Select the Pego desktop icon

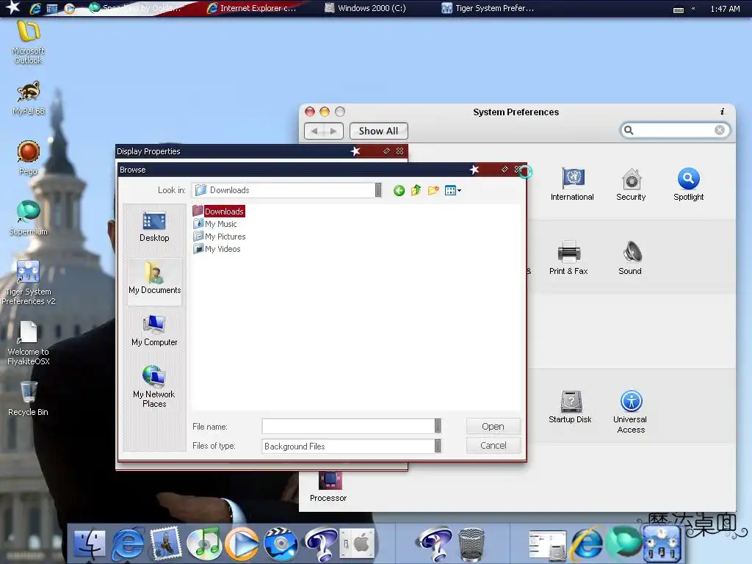29,158
